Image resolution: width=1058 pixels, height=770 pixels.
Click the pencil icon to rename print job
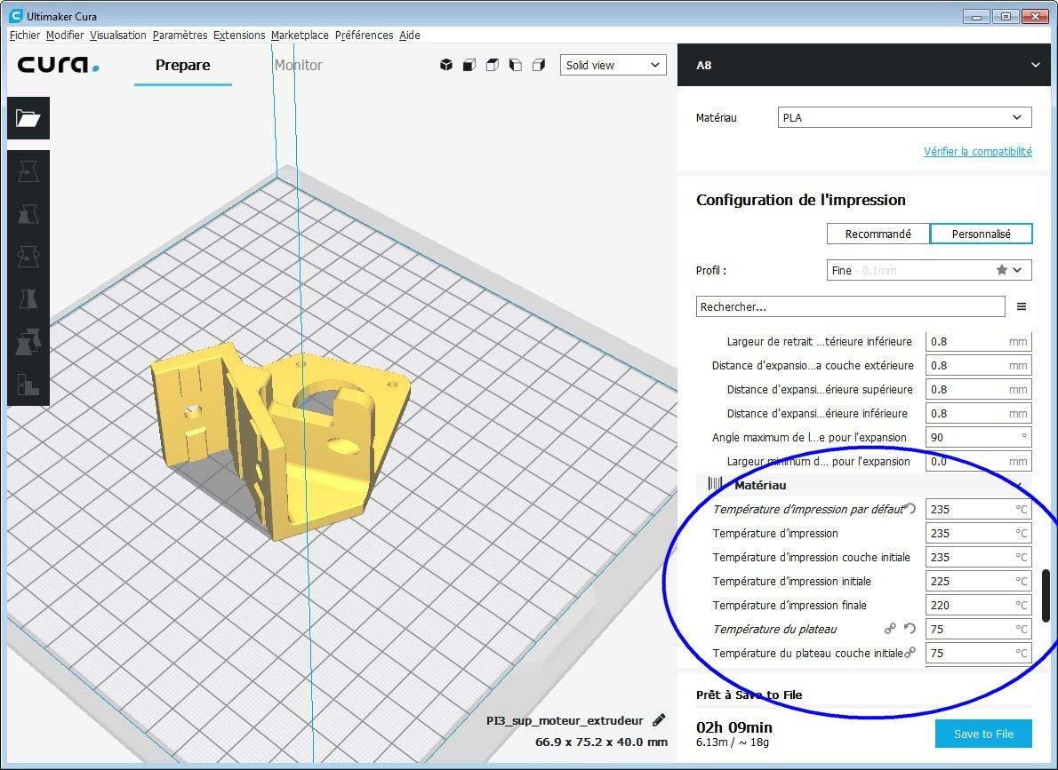click(x=659, y=720)
